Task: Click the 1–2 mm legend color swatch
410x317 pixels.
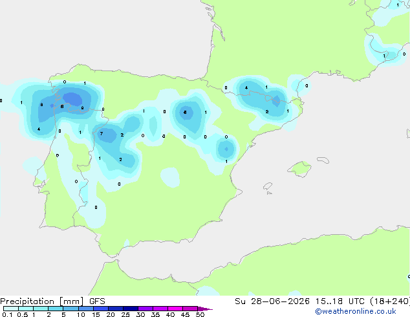Action: click(x=41, y=309)
